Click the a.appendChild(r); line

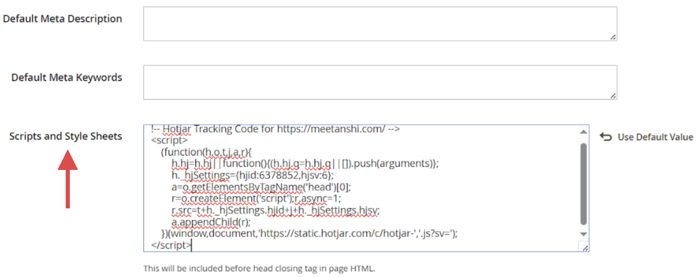[211, 222]
